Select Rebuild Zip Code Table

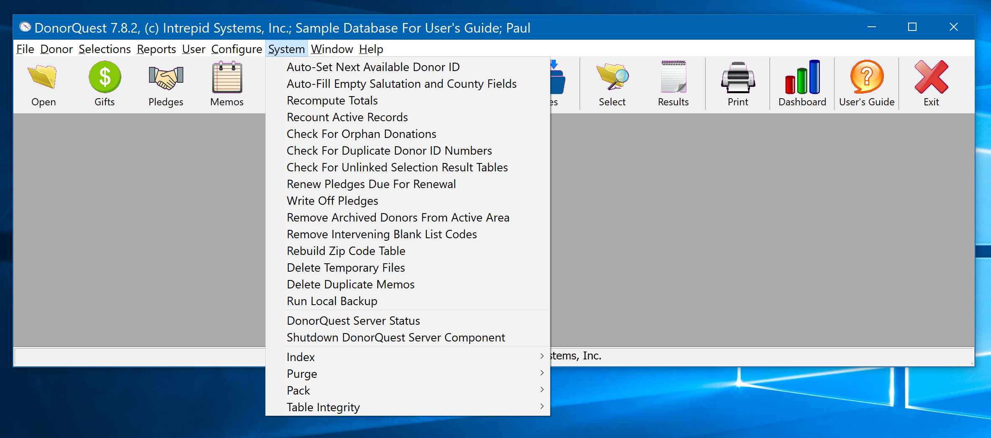pyautogui.click(x=408, y=251)
